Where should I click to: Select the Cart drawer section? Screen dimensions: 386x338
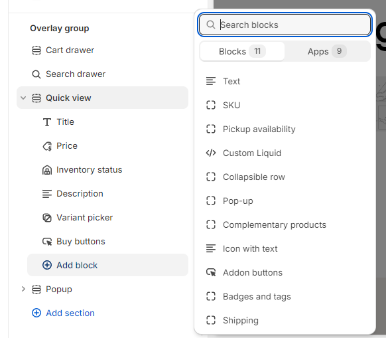[102, 50]
